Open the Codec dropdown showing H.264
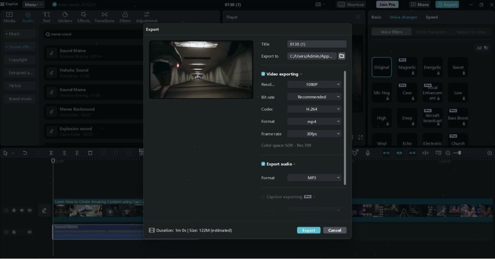495x259 pixels. (314, 109)
